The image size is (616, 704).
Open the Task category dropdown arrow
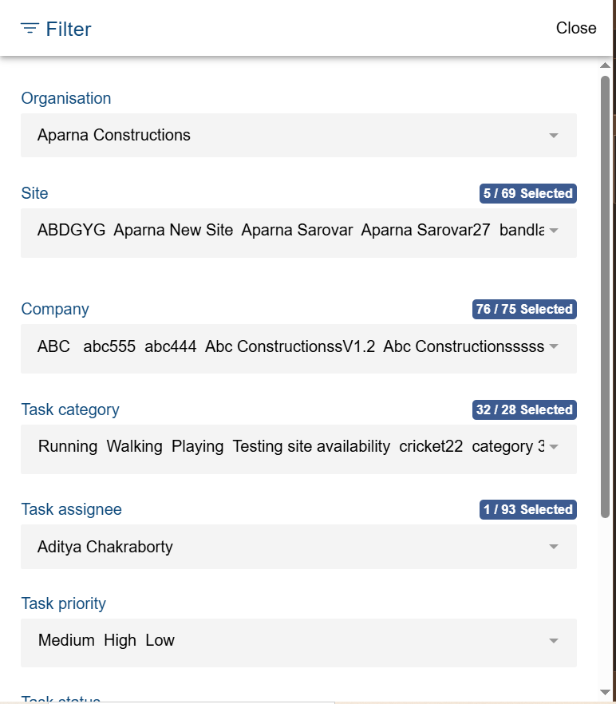coord(554,447)
